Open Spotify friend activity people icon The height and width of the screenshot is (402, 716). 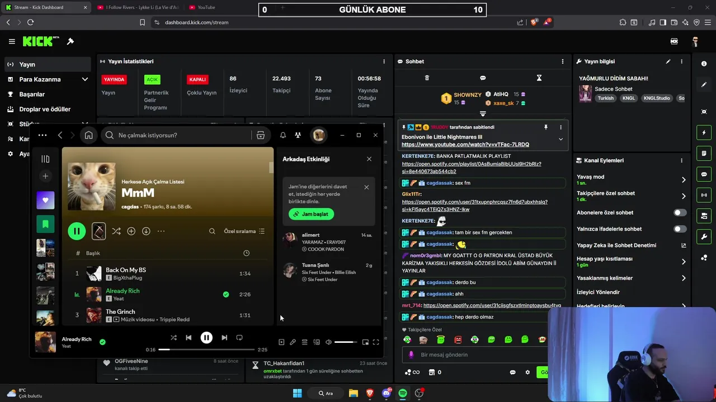[x=298, y=135]
